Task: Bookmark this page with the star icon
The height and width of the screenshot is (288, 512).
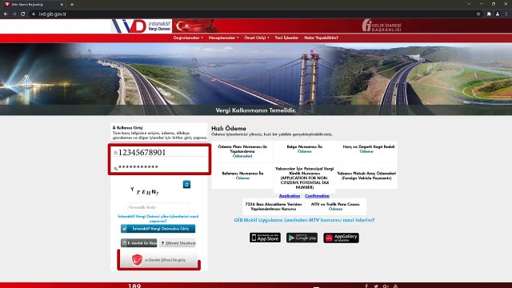Action: coord(478,14)
